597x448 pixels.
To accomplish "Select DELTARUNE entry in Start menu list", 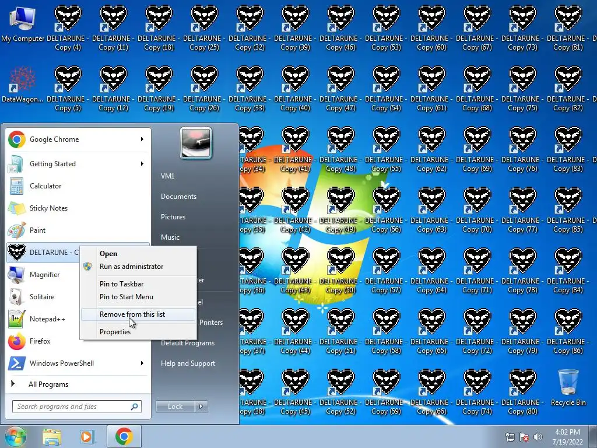I will 43,253.
